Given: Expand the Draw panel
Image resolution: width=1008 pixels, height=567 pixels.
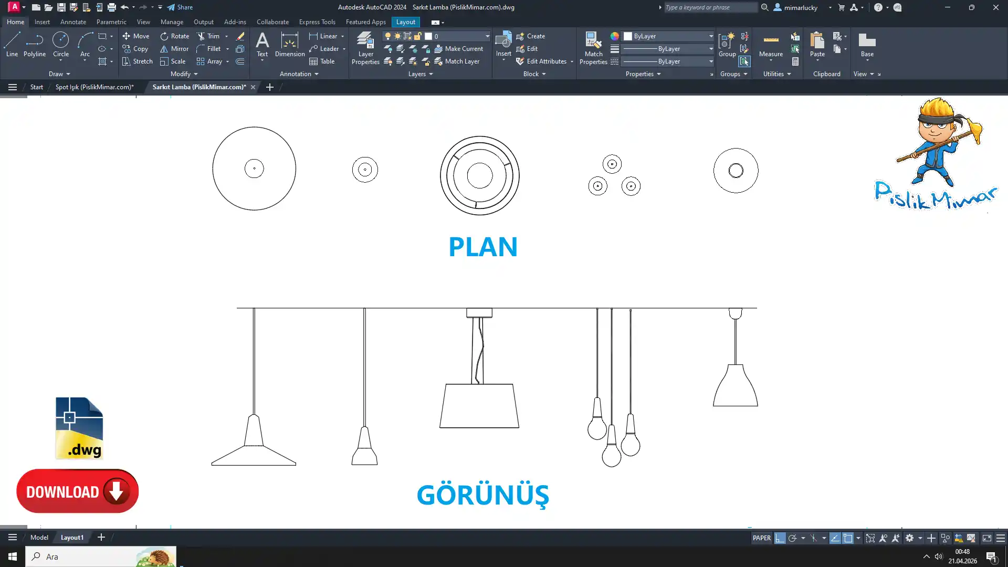Looking at the screenshot, I should pos(59,74).
